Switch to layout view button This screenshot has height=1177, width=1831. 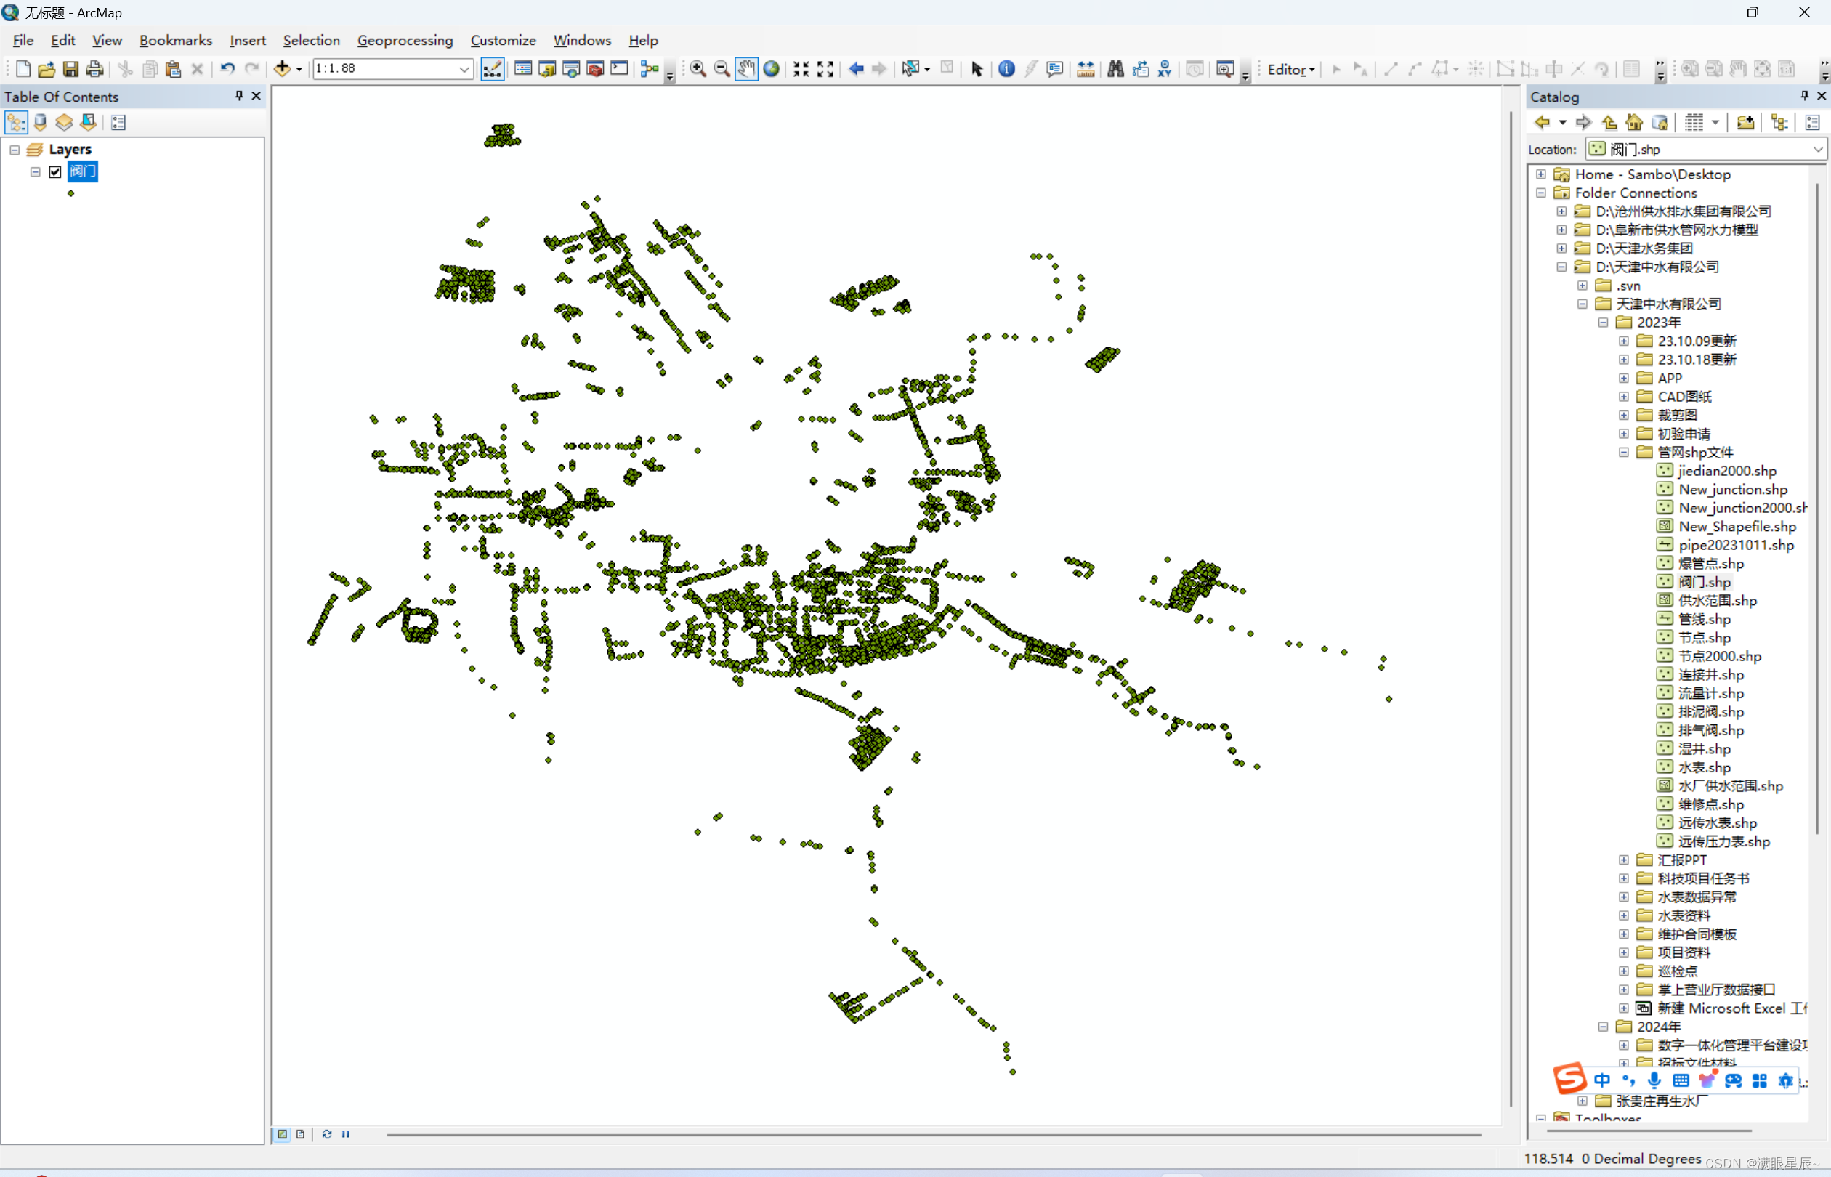(300, 1134)
